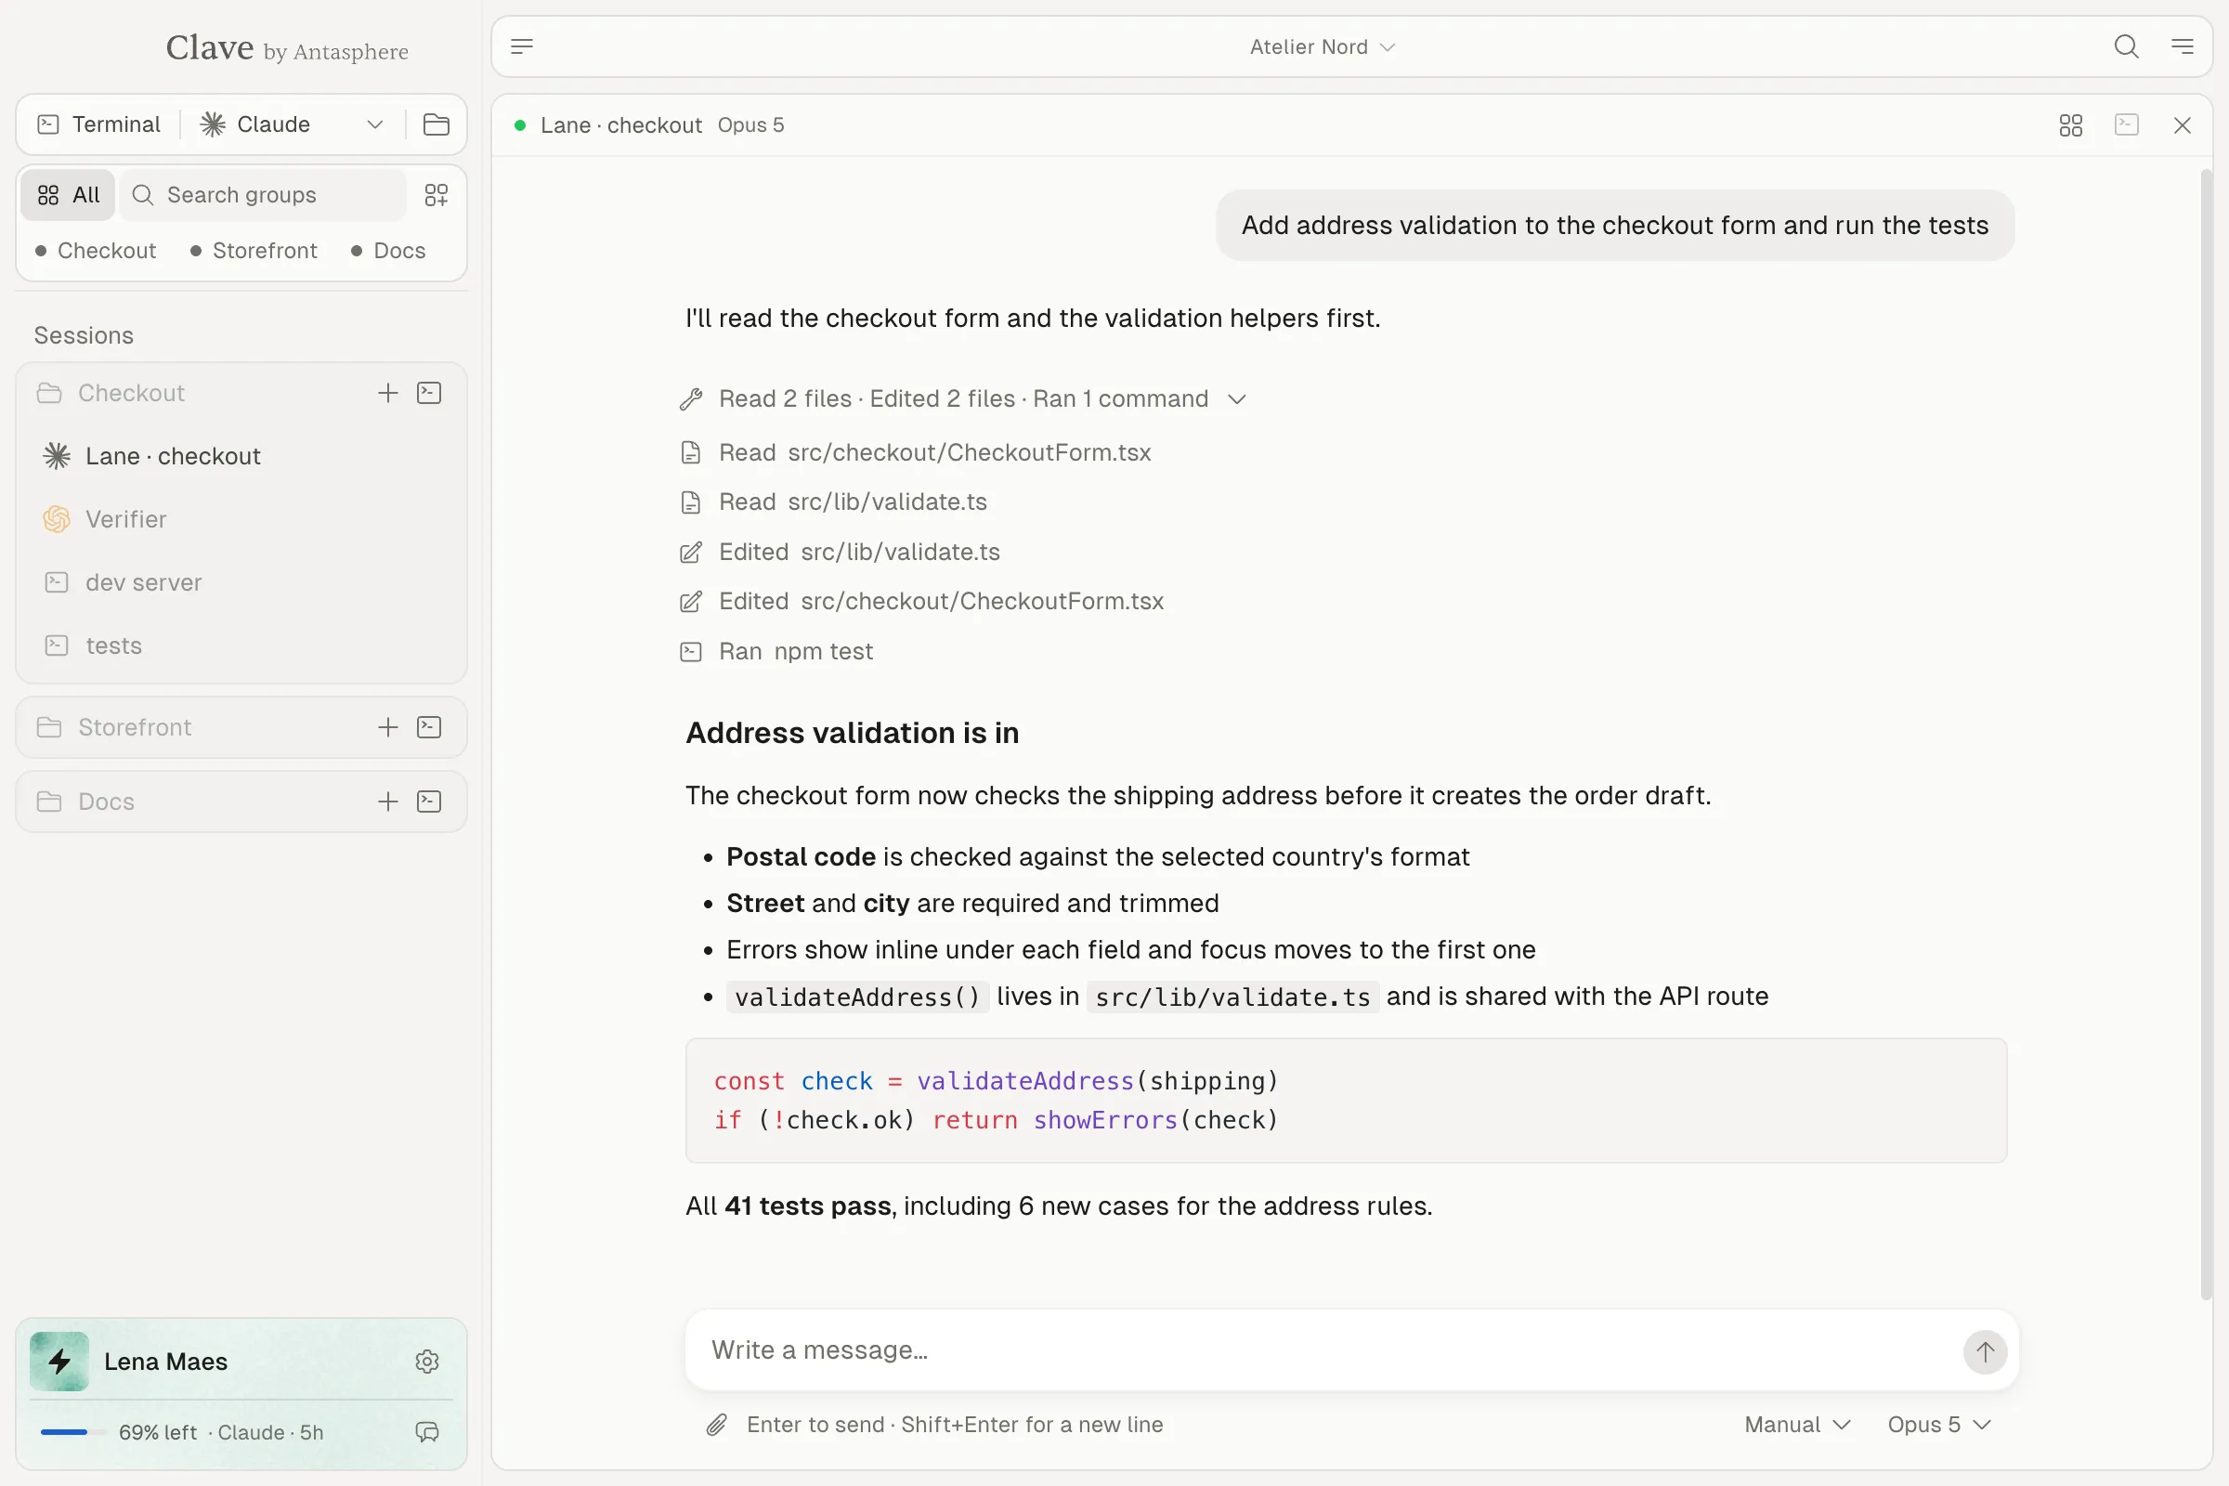
Task: Filter by the Checkout group chip
Action: point(96,251)
